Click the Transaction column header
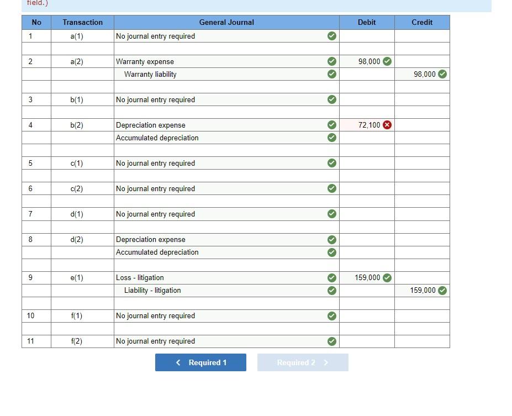Image resolution: width=512 pixels, height=416 pixels. point(83,22)
